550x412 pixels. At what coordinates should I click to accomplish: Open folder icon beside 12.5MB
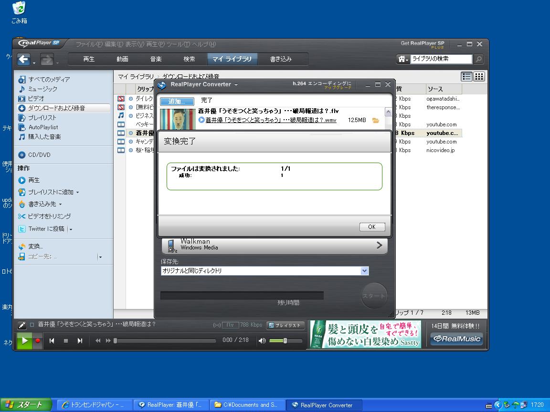pyautogui.click(x=376, y=120)
